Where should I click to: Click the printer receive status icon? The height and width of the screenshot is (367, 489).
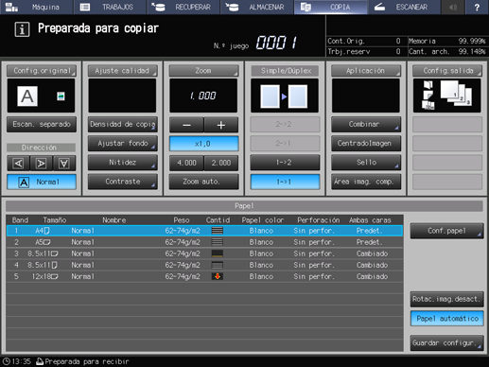coord(40,361)
